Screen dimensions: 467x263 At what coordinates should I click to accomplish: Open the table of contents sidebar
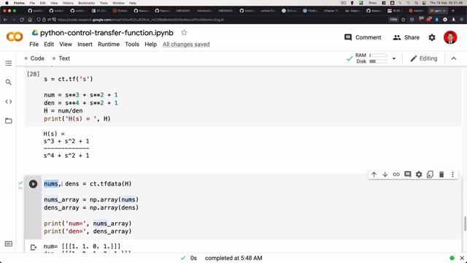8,64
